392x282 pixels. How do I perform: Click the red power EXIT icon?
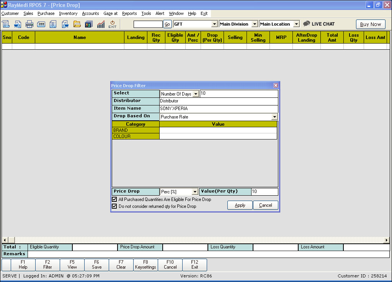[x=112, y=24]
